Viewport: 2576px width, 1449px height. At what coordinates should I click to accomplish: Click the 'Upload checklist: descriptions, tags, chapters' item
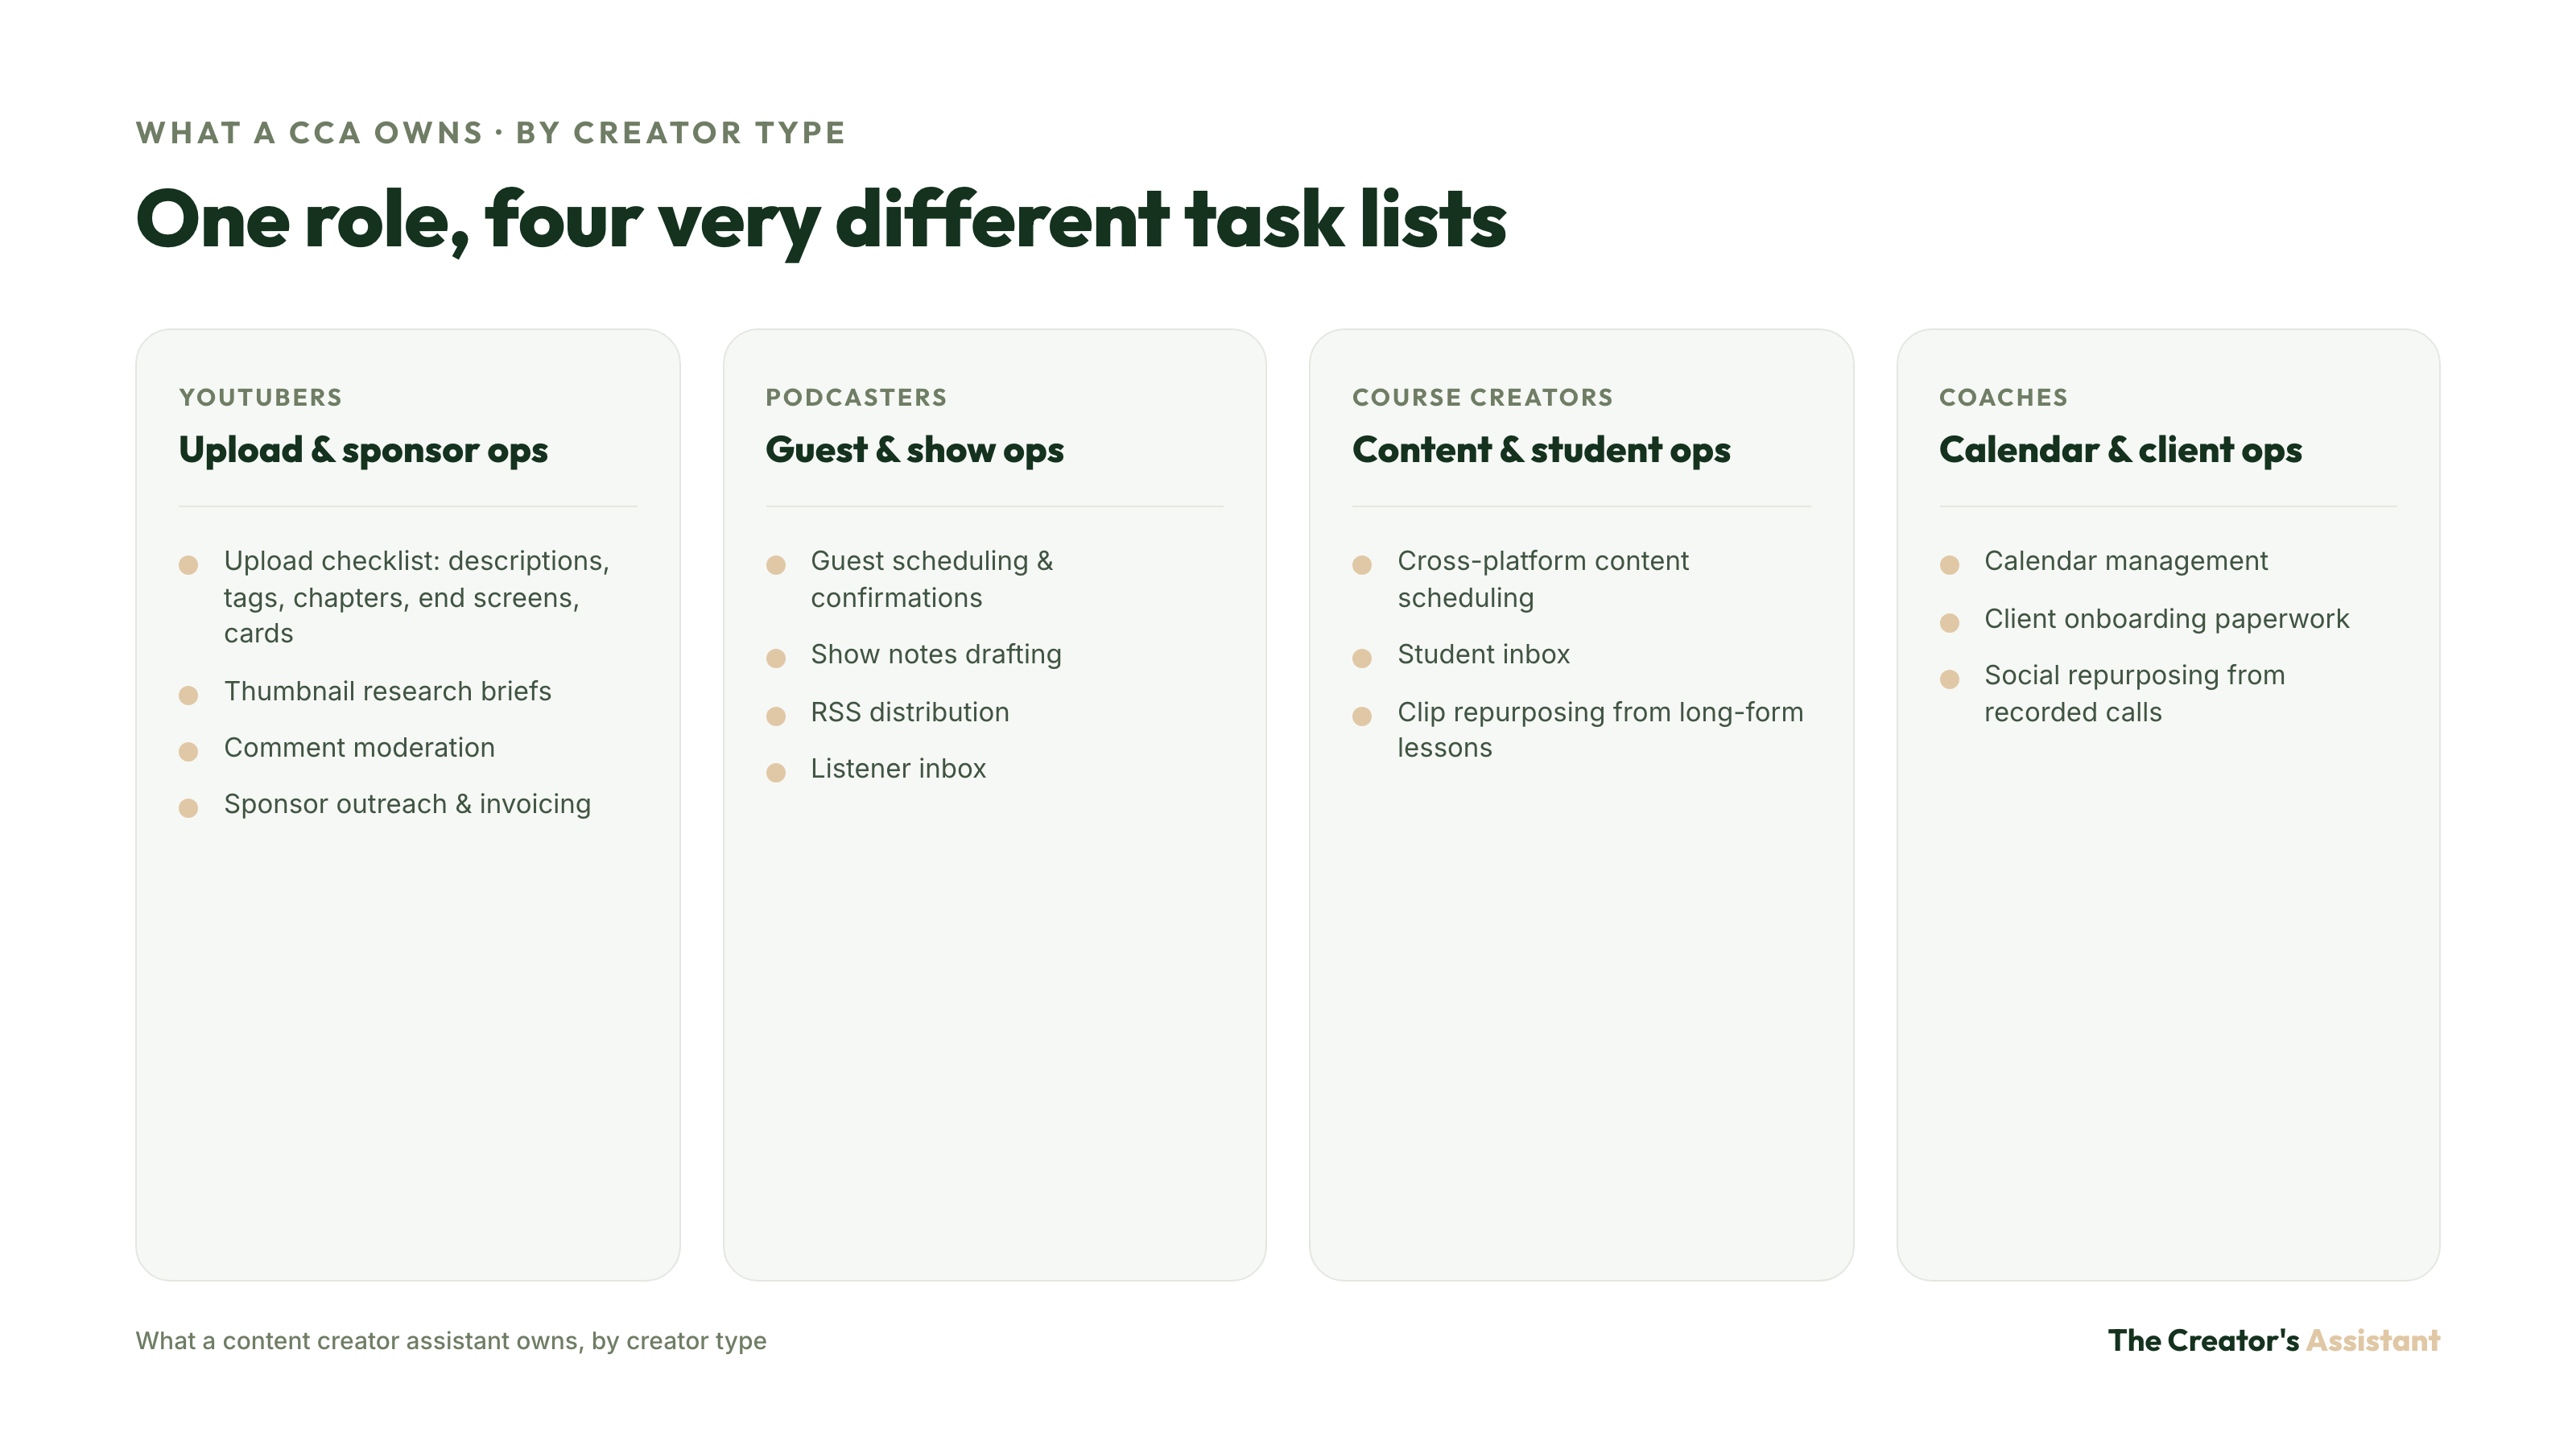pyautogui.click(x=417, y=597)
